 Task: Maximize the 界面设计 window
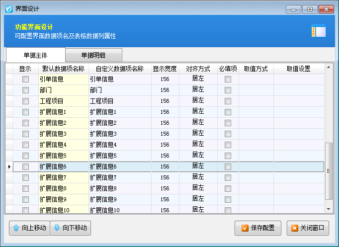pyautogui.click(x=310, y=9)
